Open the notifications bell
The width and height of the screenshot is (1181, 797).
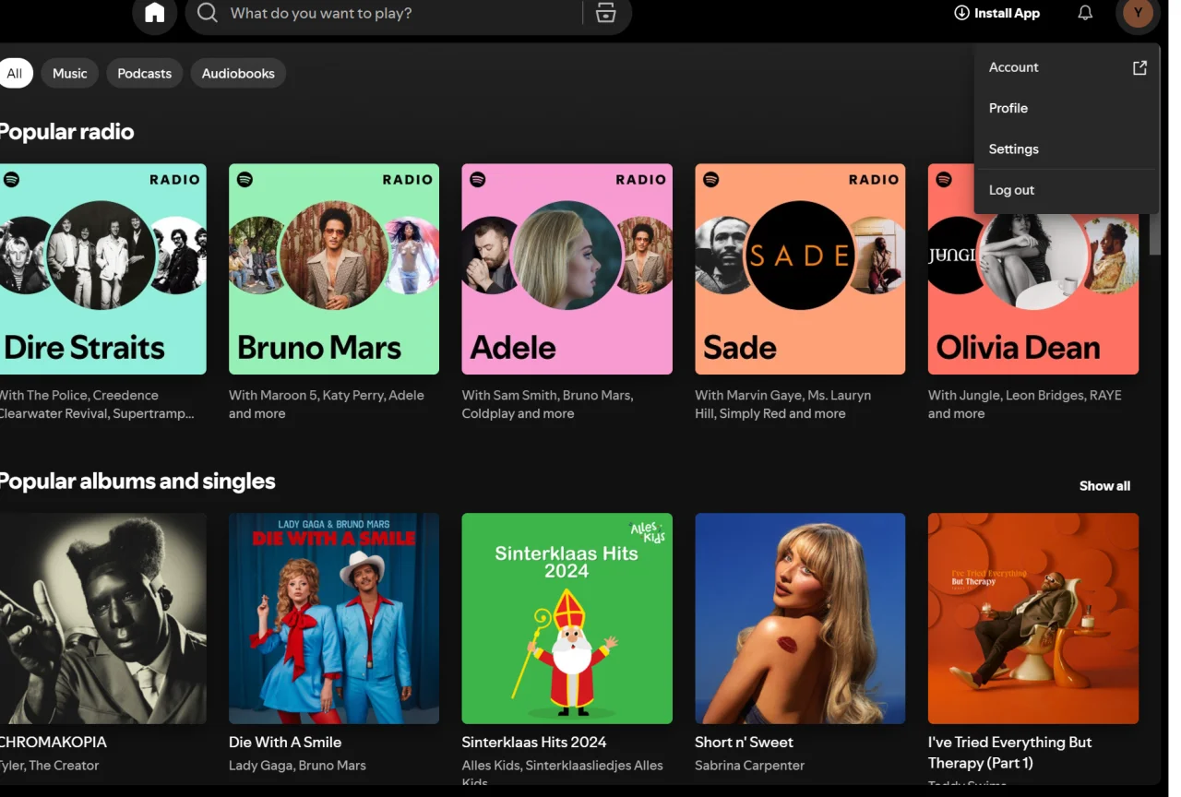click(1085, 13)
